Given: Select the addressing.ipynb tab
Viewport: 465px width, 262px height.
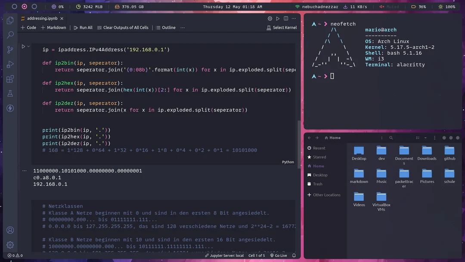Looking at the screenshot, I should pyautogui.click(x=42, y=19).
